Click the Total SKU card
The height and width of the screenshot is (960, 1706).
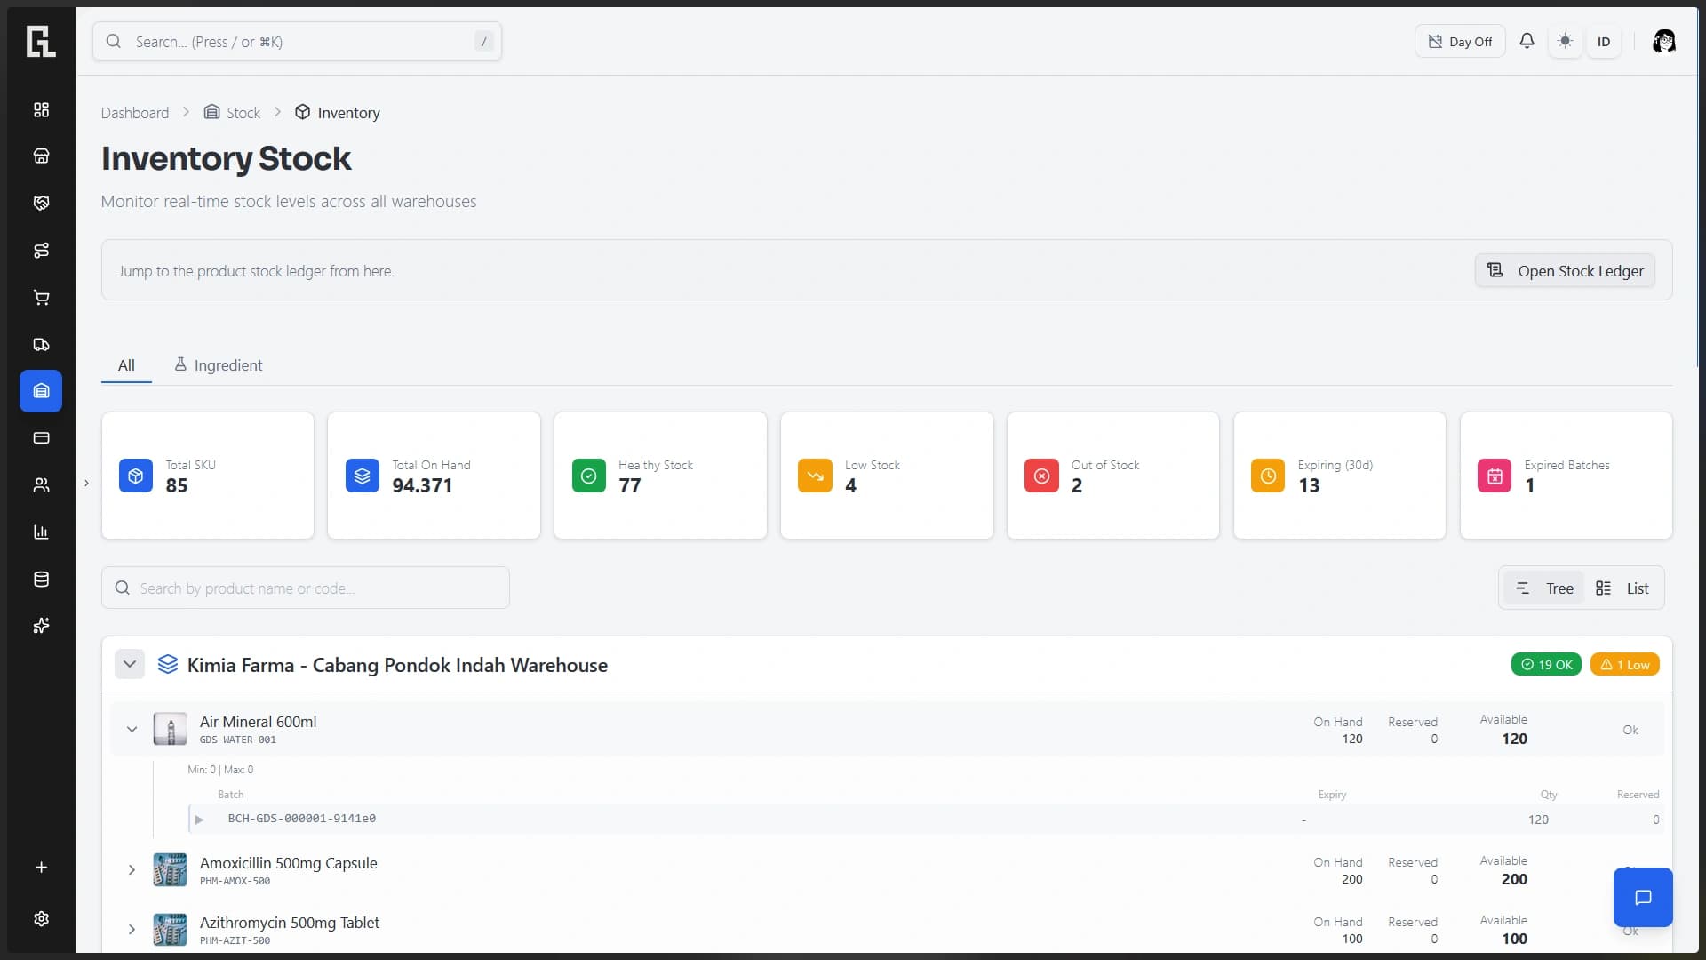click(x=208, y=476)
